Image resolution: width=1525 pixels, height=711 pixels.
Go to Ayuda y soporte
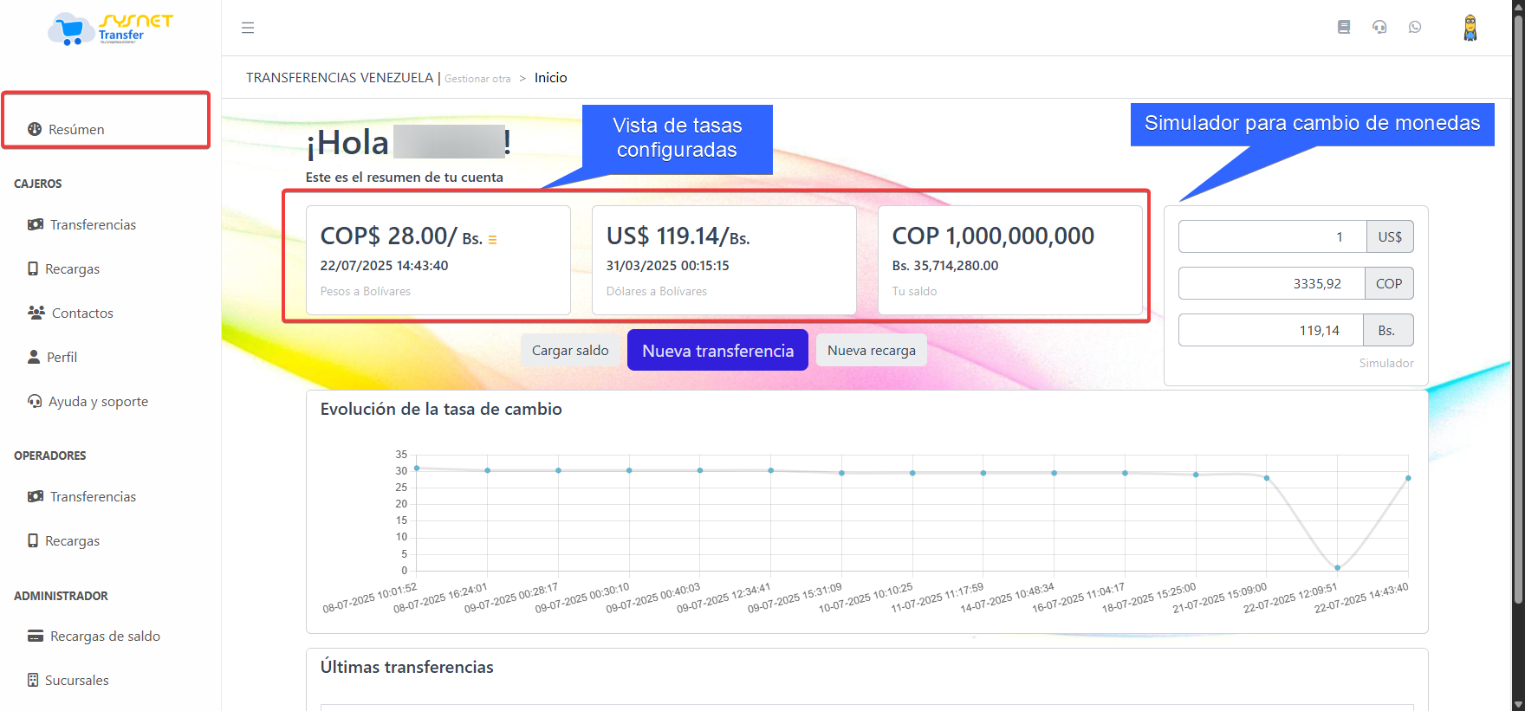98,401
